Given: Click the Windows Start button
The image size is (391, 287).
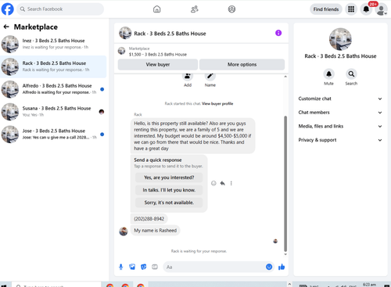Looking at the screenshot, I should point(5,285).
